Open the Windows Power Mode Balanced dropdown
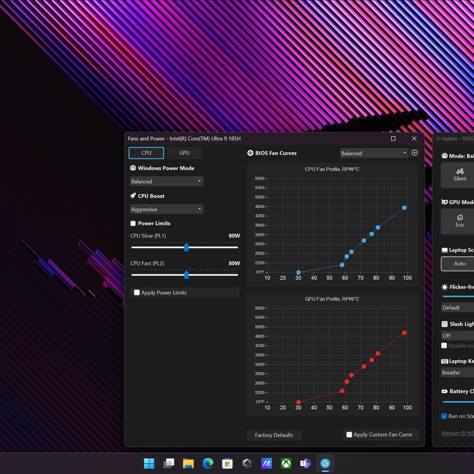474x474 pixels. 167,182
